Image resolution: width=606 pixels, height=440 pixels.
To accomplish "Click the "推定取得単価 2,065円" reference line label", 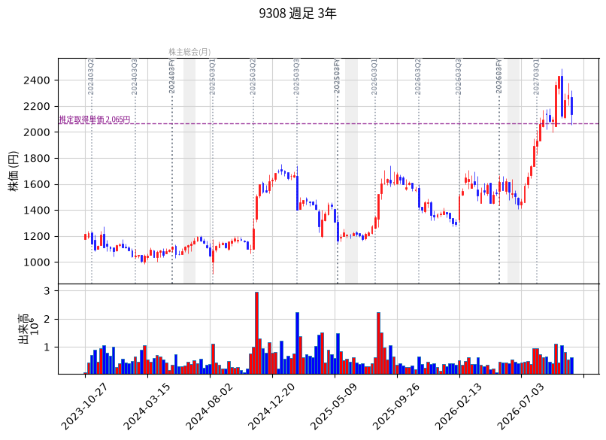I will coord(95,120).
